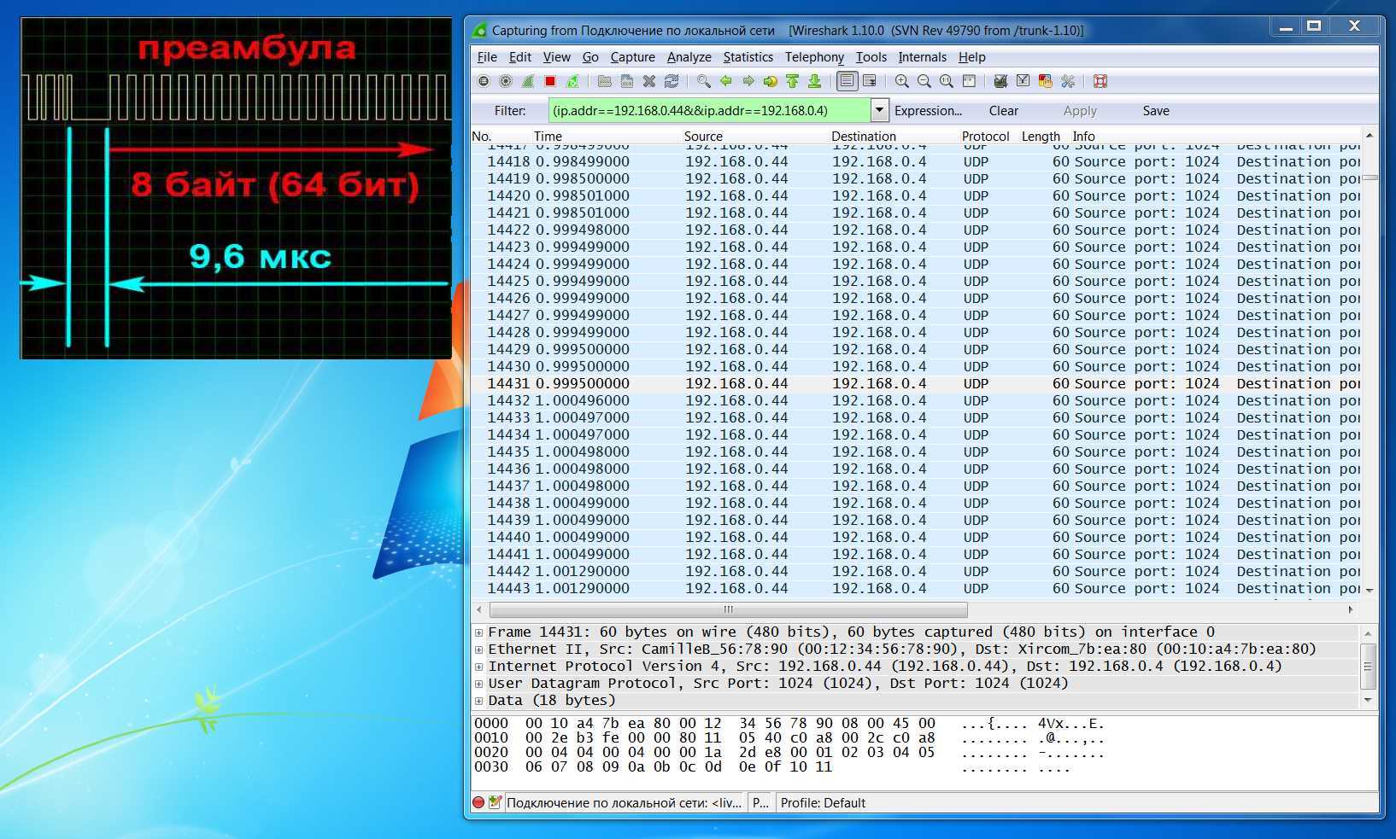Open expert info red status circle
The image size is (1396, 839).
click(478, 802)
